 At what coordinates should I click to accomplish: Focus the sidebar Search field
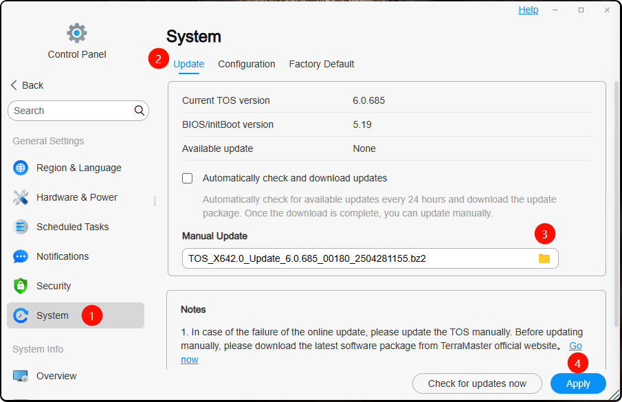[x=78, y=111]
